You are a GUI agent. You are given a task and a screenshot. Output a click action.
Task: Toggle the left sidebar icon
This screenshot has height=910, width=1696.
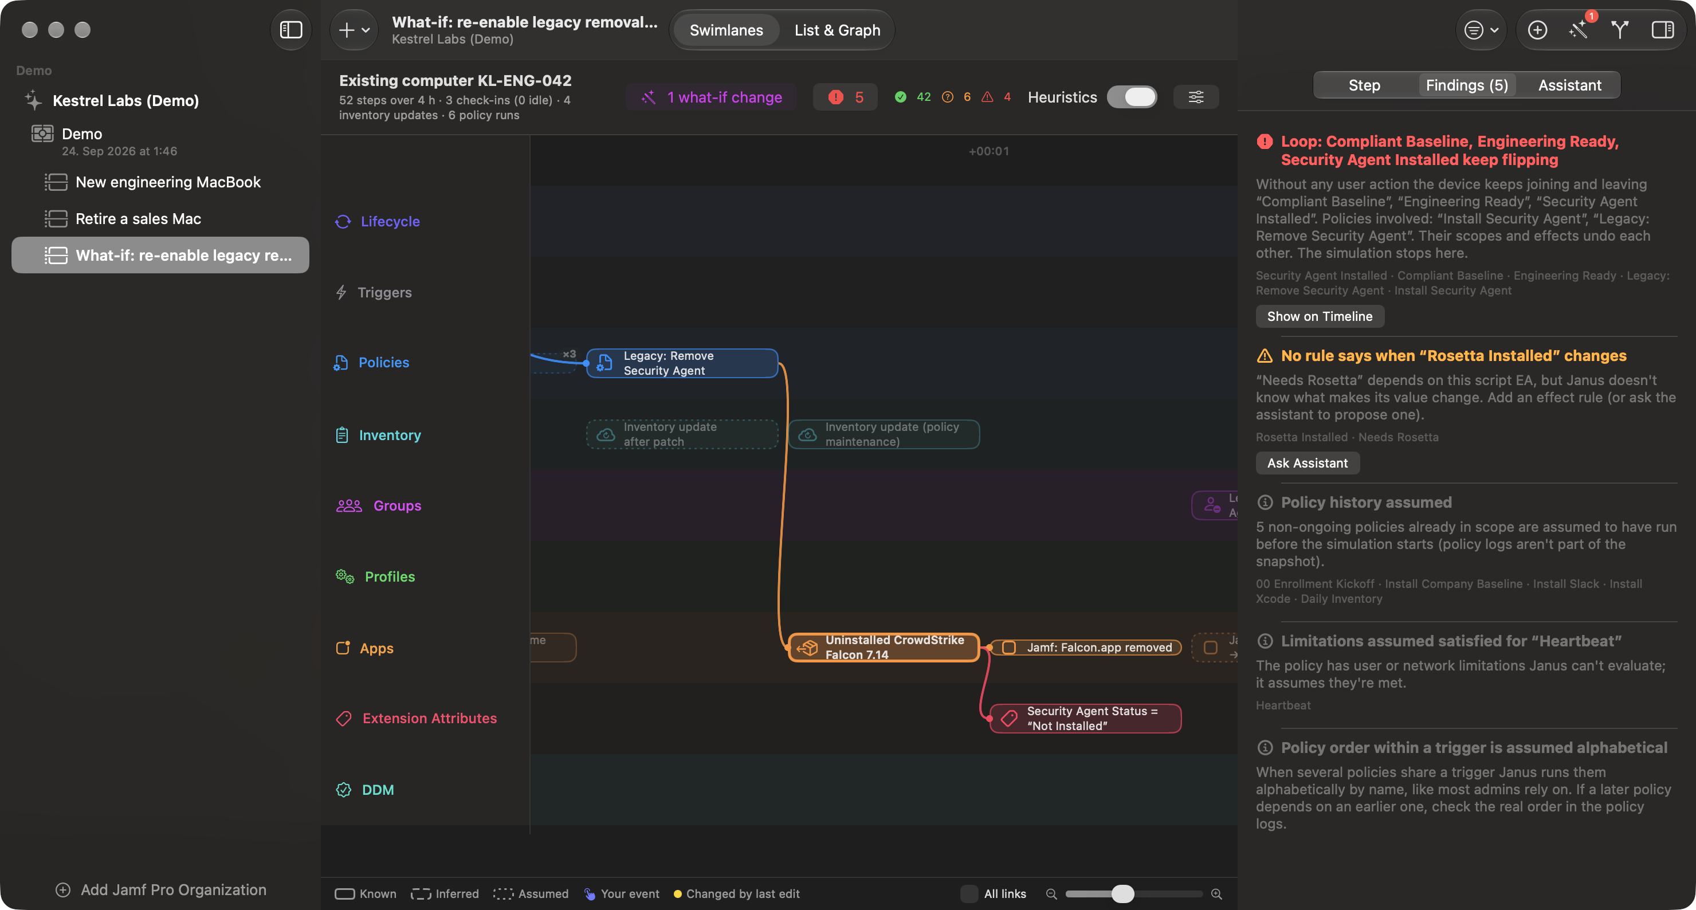290,30
